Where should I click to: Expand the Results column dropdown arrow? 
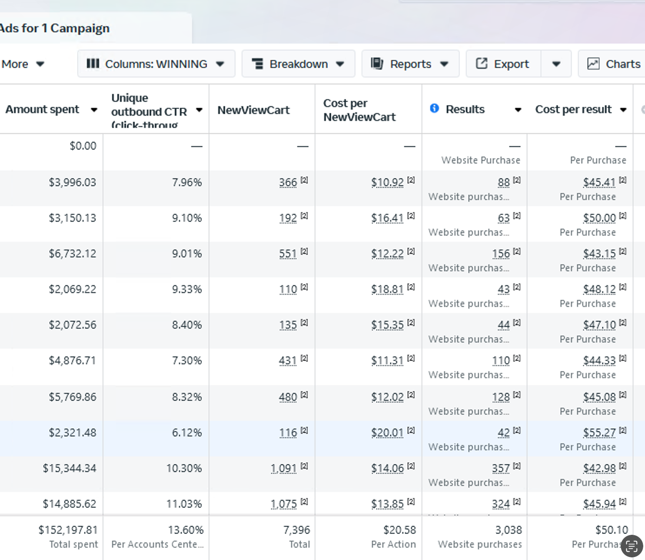pos(518,110)
